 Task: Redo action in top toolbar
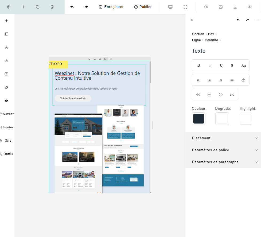tap(86, 7)
